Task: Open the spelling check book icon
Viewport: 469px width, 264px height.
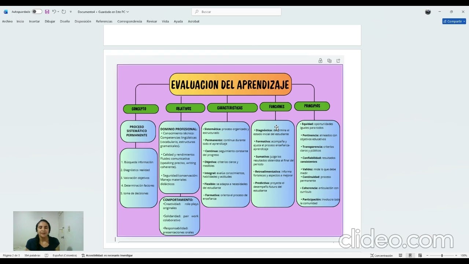Action: (47, 255)
